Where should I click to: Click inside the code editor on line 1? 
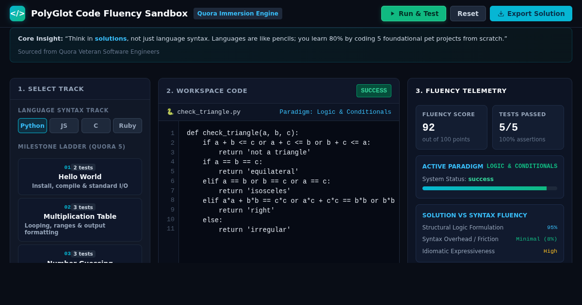(x=242, y=133)
